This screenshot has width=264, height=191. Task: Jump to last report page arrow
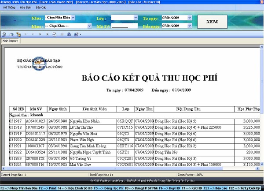point(47,34)
